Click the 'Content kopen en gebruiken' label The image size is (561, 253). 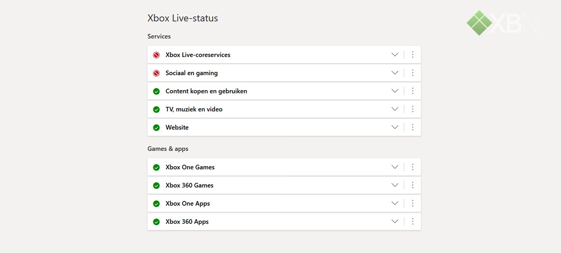(x=206, y=91)
